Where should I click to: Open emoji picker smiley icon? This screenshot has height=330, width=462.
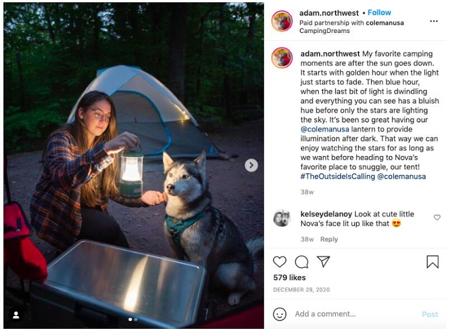[x=280, y=314]
